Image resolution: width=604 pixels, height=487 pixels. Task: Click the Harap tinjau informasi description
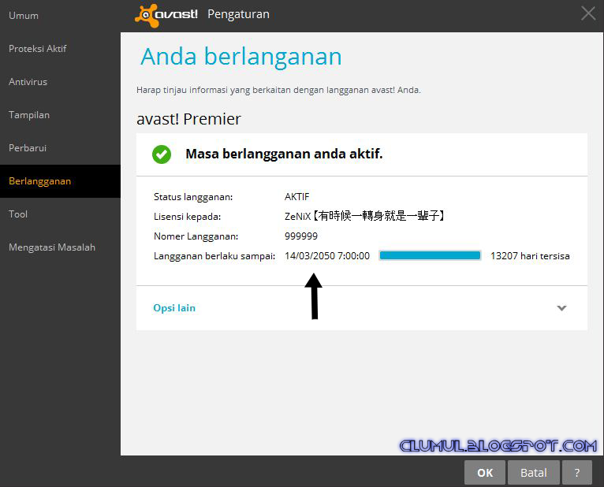278,90
